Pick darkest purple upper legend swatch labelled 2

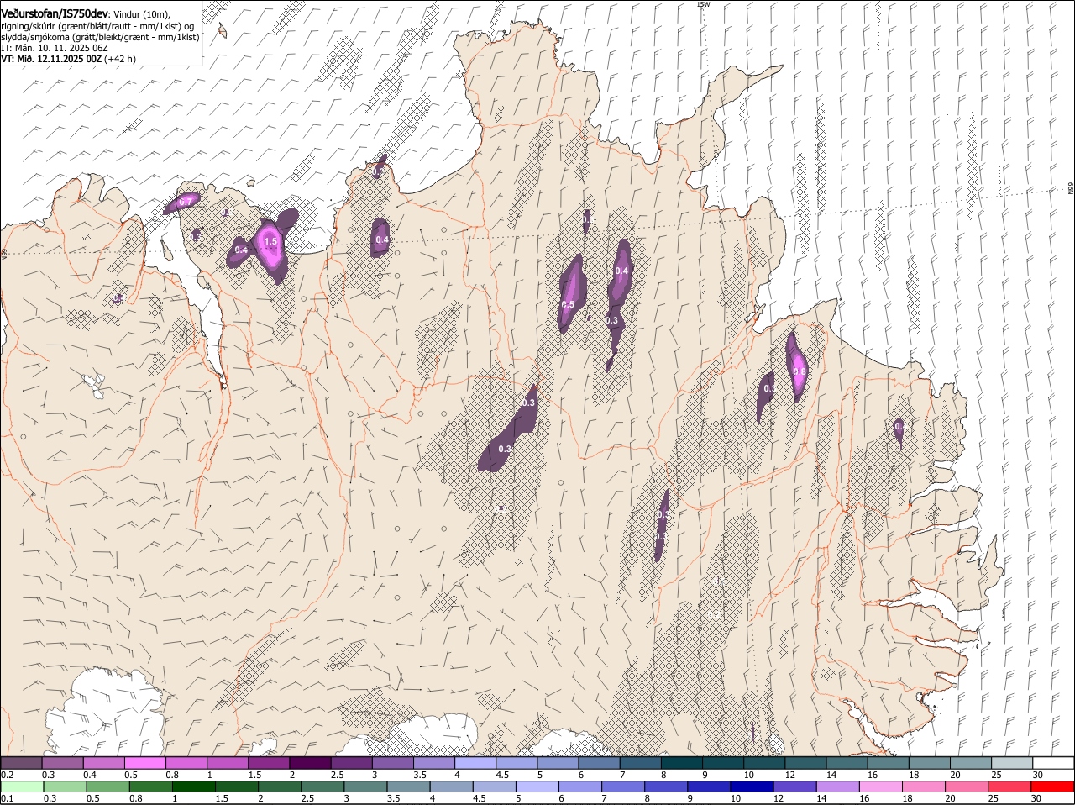click(310, 763)
